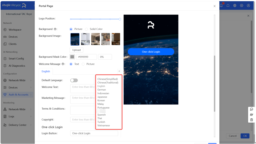Open the user account icon
This screenshot has height=144, width=256.
click(248, 6)
